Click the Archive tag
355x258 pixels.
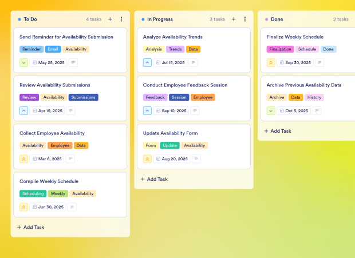277,97
